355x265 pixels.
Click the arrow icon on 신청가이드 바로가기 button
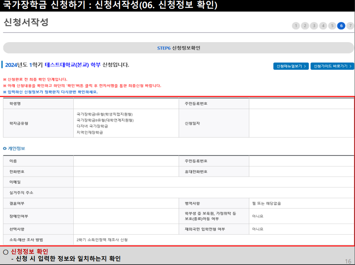pyautogui.click(x=350, y=66)
